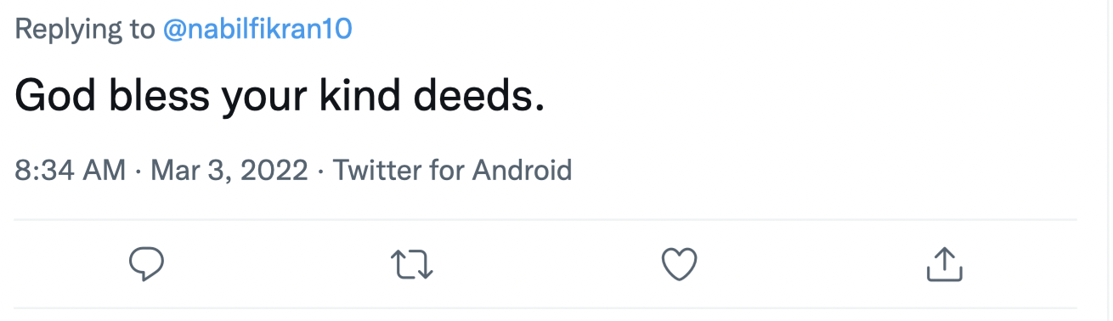This screenshot has width=1113, height=321.
Task: Tap the heart to favorite this reply
Action: [x=679, y=265]
